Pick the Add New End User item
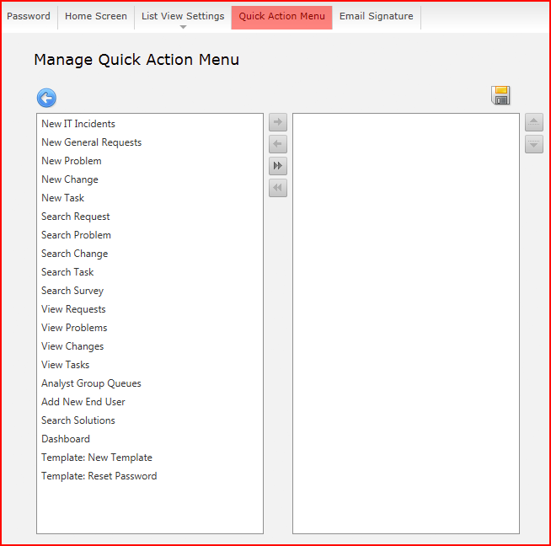The height and width of the screenshot is (546, 551). point(150,402)
